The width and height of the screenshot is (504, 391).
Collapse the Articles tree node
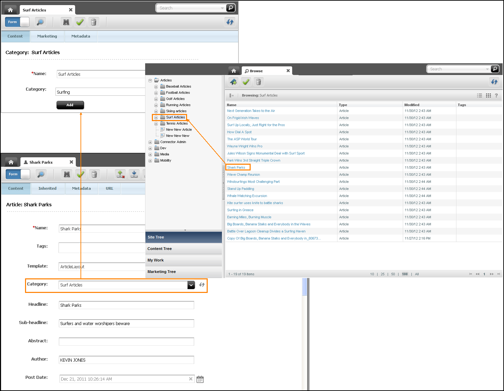[150, 80]
